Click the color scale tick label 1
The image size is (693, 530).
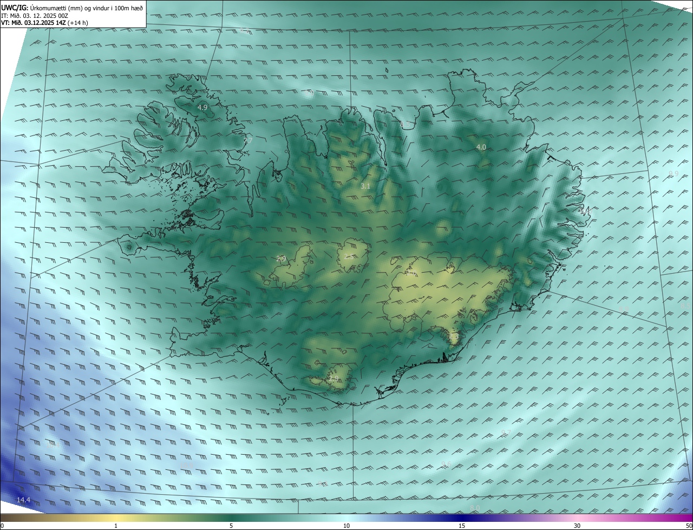pos(116,526)
